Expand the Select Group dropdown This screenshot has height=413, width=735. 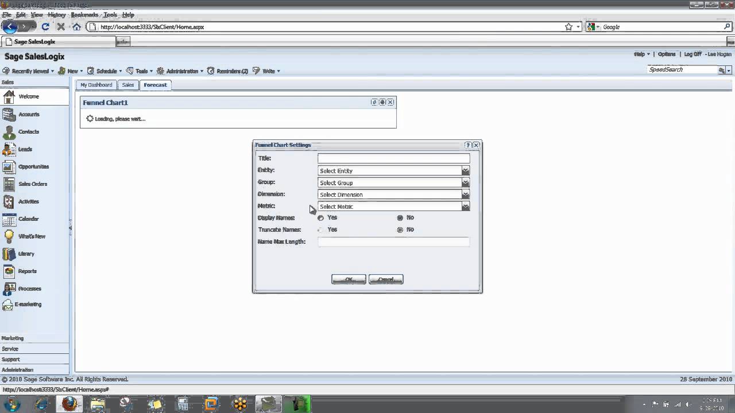[466, 183]
